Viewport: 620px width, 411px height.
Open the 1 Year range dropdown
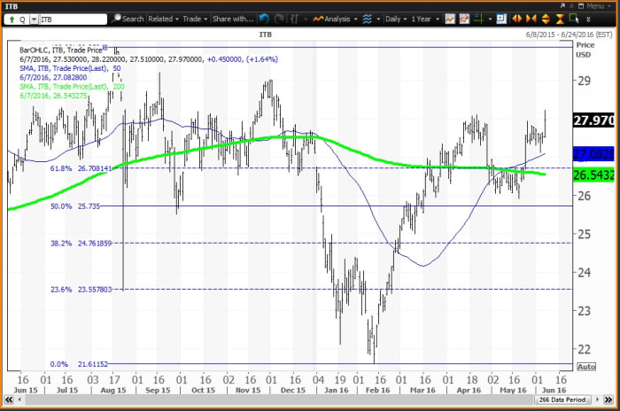pos(425,19)
